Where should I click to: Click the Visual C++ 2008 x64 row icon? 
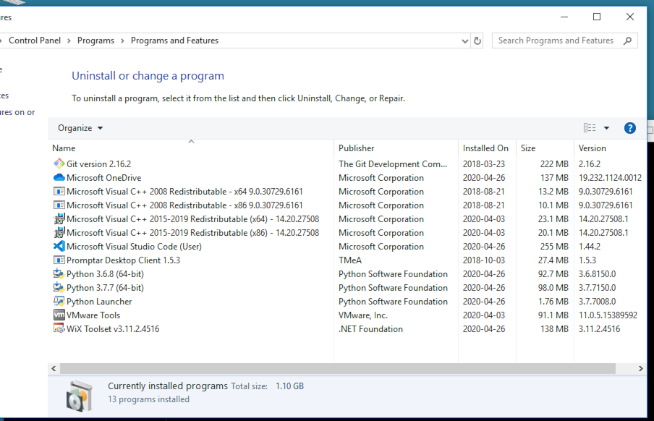[59, 191]
